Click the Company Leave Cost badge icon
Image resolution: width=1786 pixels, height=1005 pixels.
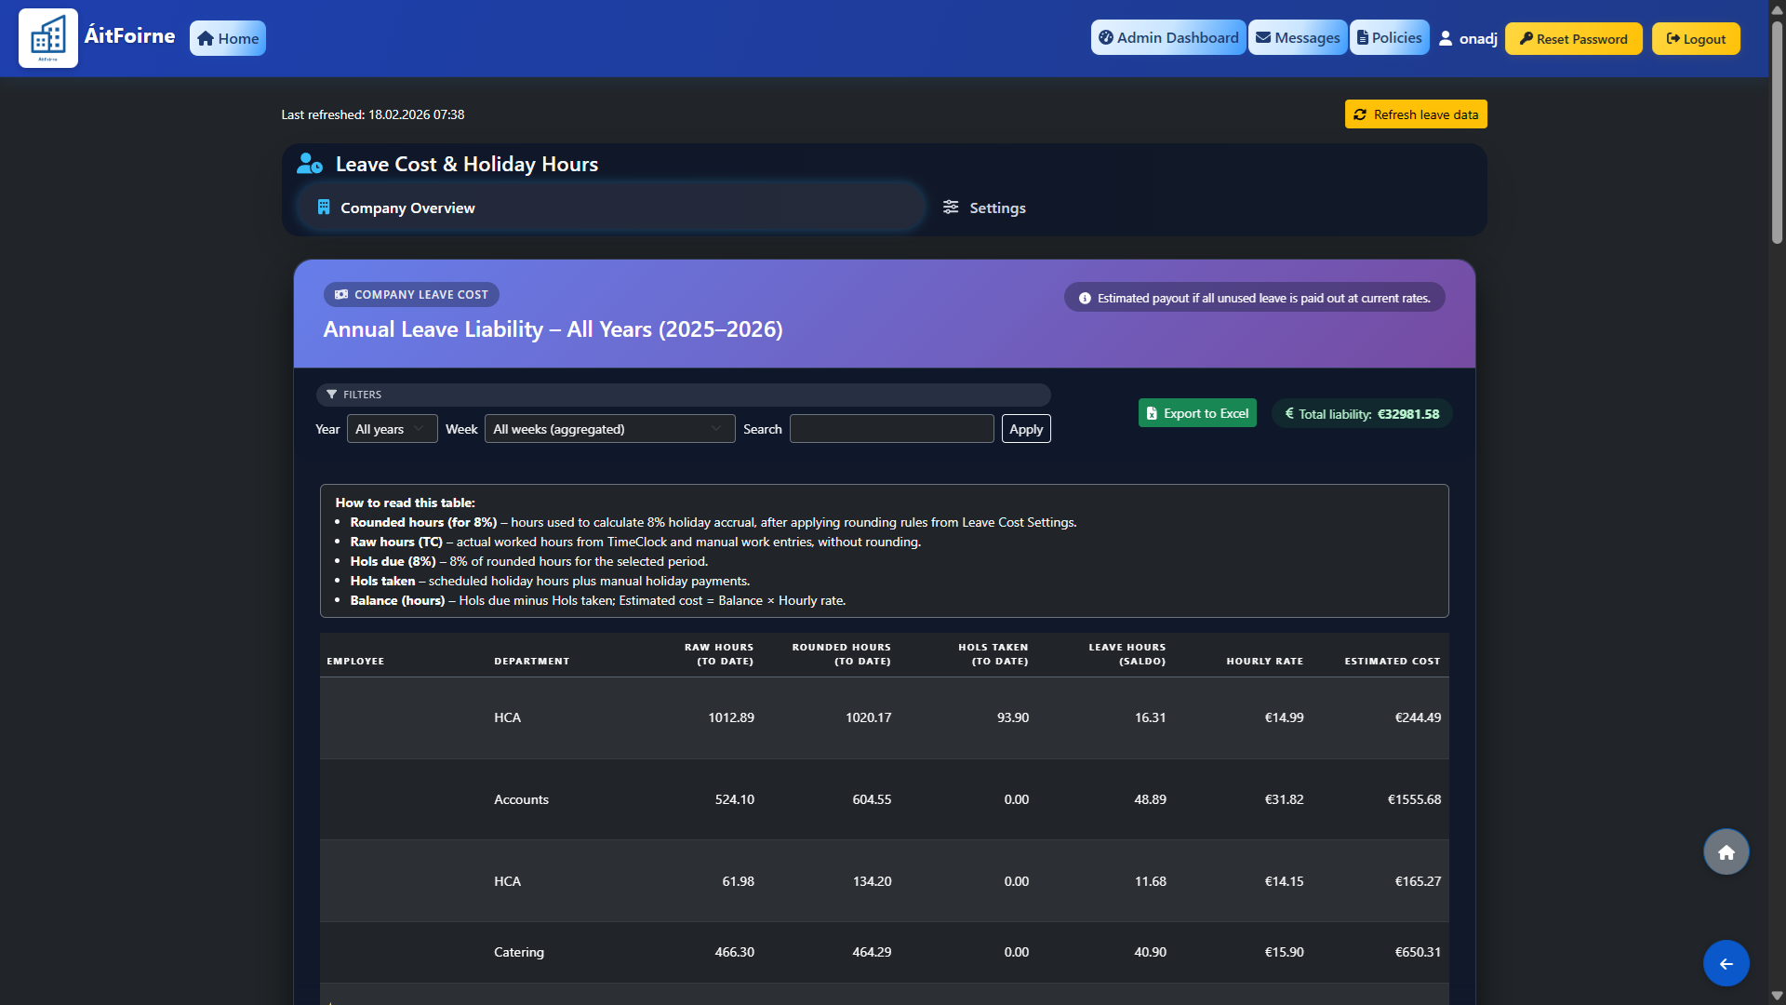341,295
